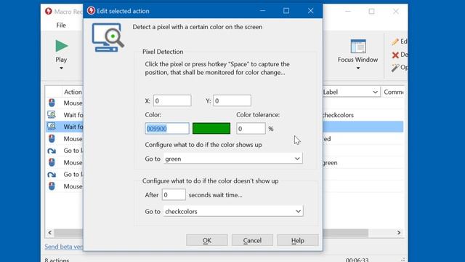The width and height of the screenshot is (465, 262).
Task: Click the Edit pencil icon in toolbar
Action: tap(395, 41)
